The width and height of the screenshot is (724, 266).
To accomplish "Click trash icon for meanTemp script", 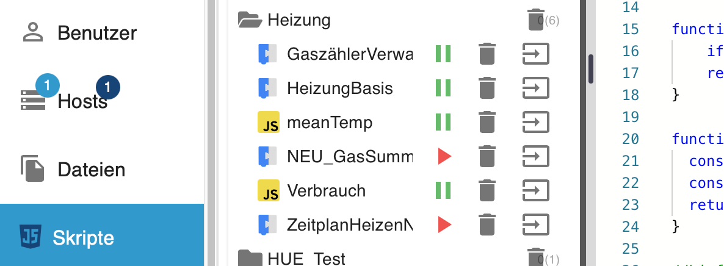I will click(x=487, y=123).
